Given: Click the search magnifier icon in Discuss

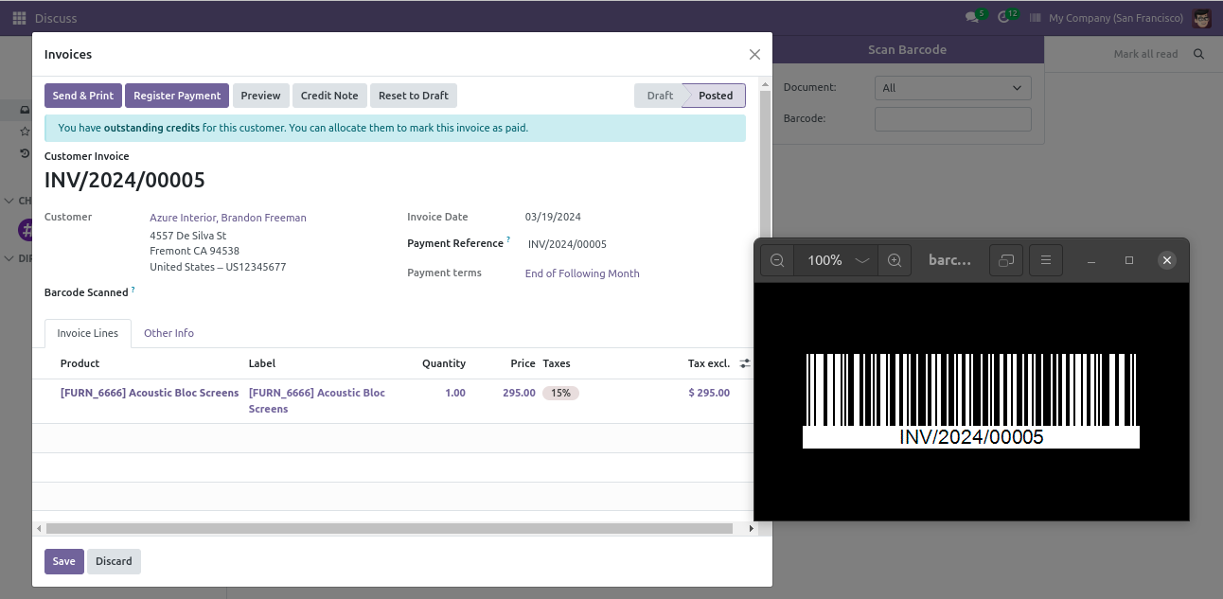Looking at the screenshot, I should [1199, 54].
